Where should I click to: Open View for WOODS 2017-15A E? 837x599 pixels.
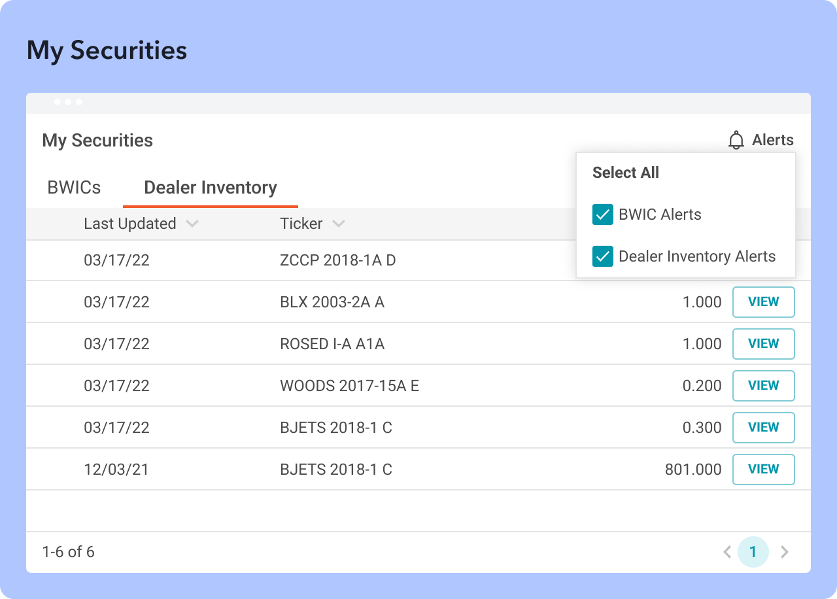(763, 386)
